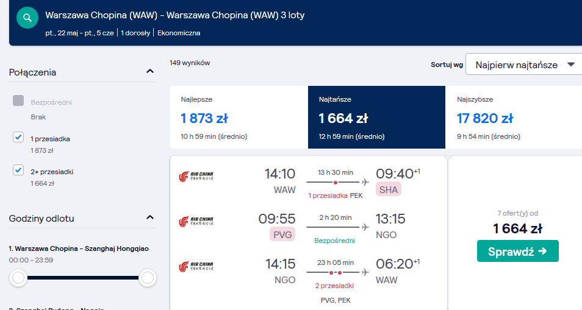The height and width of the screenshot is (310, 582).
Task: Select the Najlepsze 1 873 zł tab
Action: click(239, 118)
